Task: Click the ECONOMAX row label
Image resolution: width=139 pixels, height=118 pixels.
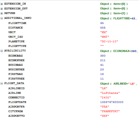Action: pos(16,56)
